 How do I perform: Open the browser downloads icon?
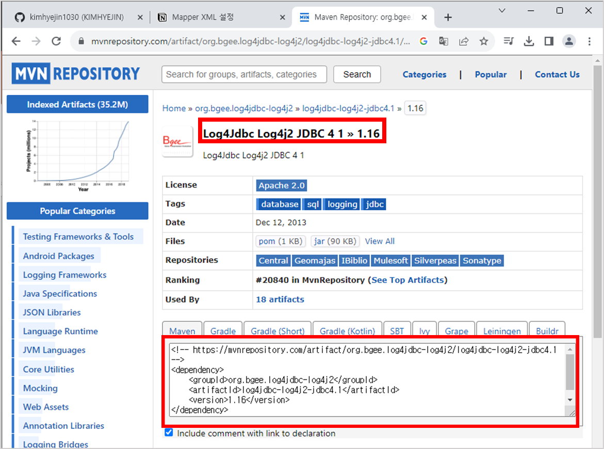click(x=529, y=41)
